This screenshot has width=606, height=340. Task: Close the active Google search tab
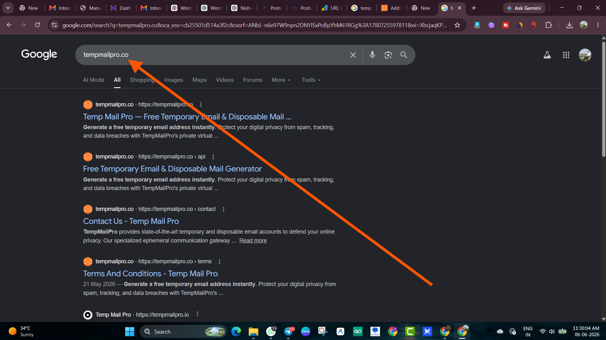(x=460, y=8)
